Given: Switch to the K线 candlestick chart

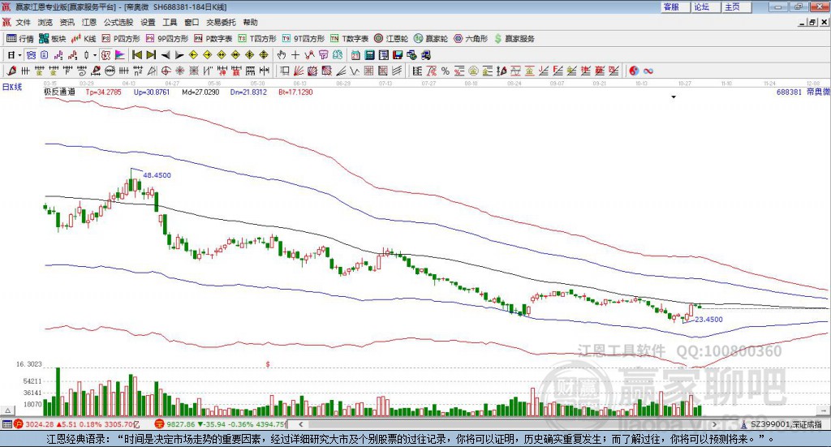Looking at the screenshot, I should pyautogui.click(x=84, y=38).
